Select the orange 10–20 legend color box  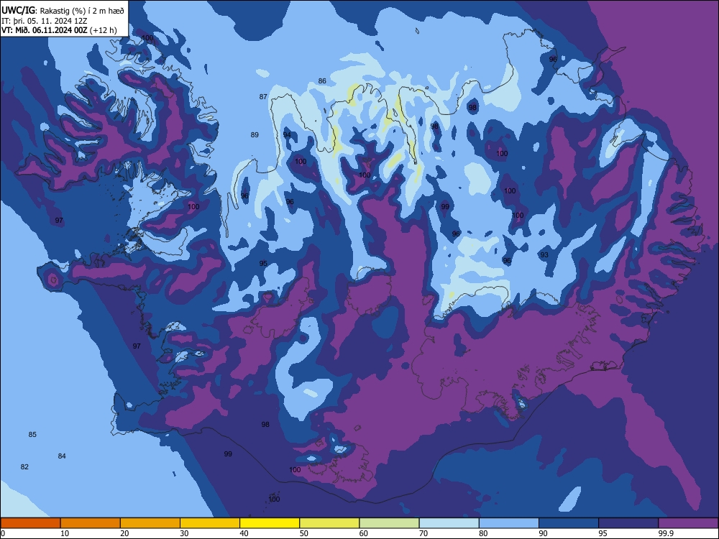point(91,523)
